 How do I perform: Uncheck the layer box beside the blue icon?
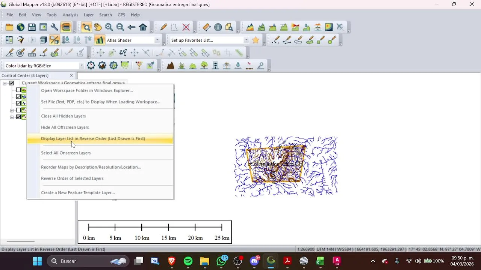[18, 97]
